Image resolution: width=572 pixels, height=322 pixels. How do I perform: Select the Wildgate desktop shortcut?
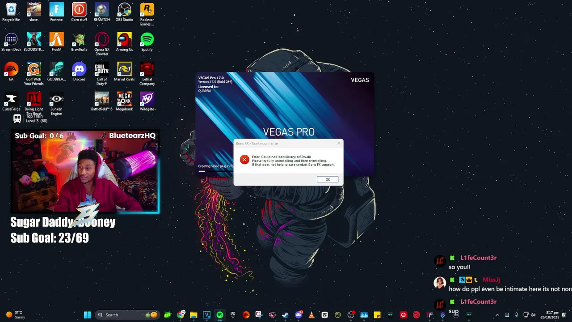[147, 102]
